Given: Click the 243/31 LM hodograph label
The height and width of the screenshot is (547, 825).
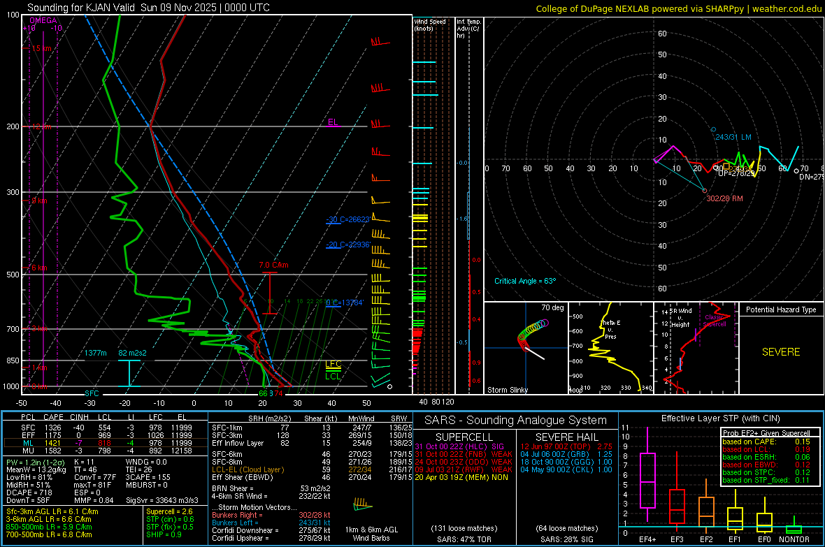Looking at the screenshot, I should point(733,138).
